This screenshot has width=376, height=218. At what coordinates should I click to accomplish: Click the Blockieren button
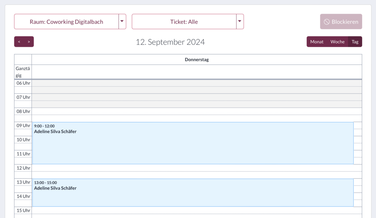point(341,22)
